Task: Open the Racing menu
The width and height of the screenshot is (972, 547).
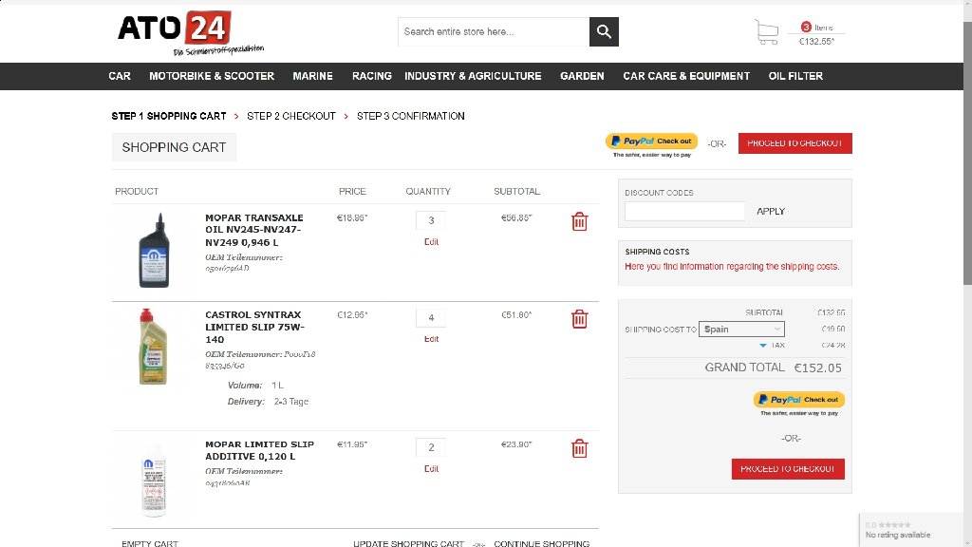Action: coord(372,76)
